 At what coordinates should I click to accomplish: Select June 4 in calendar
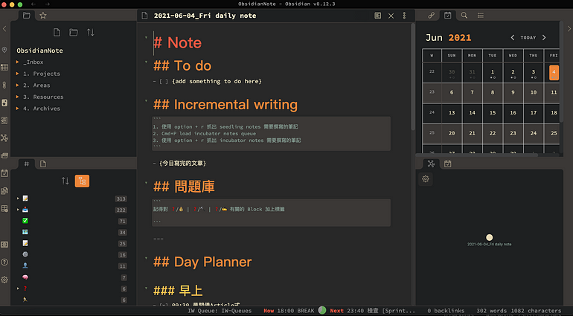pyautogui.click(x=554, y=72)
